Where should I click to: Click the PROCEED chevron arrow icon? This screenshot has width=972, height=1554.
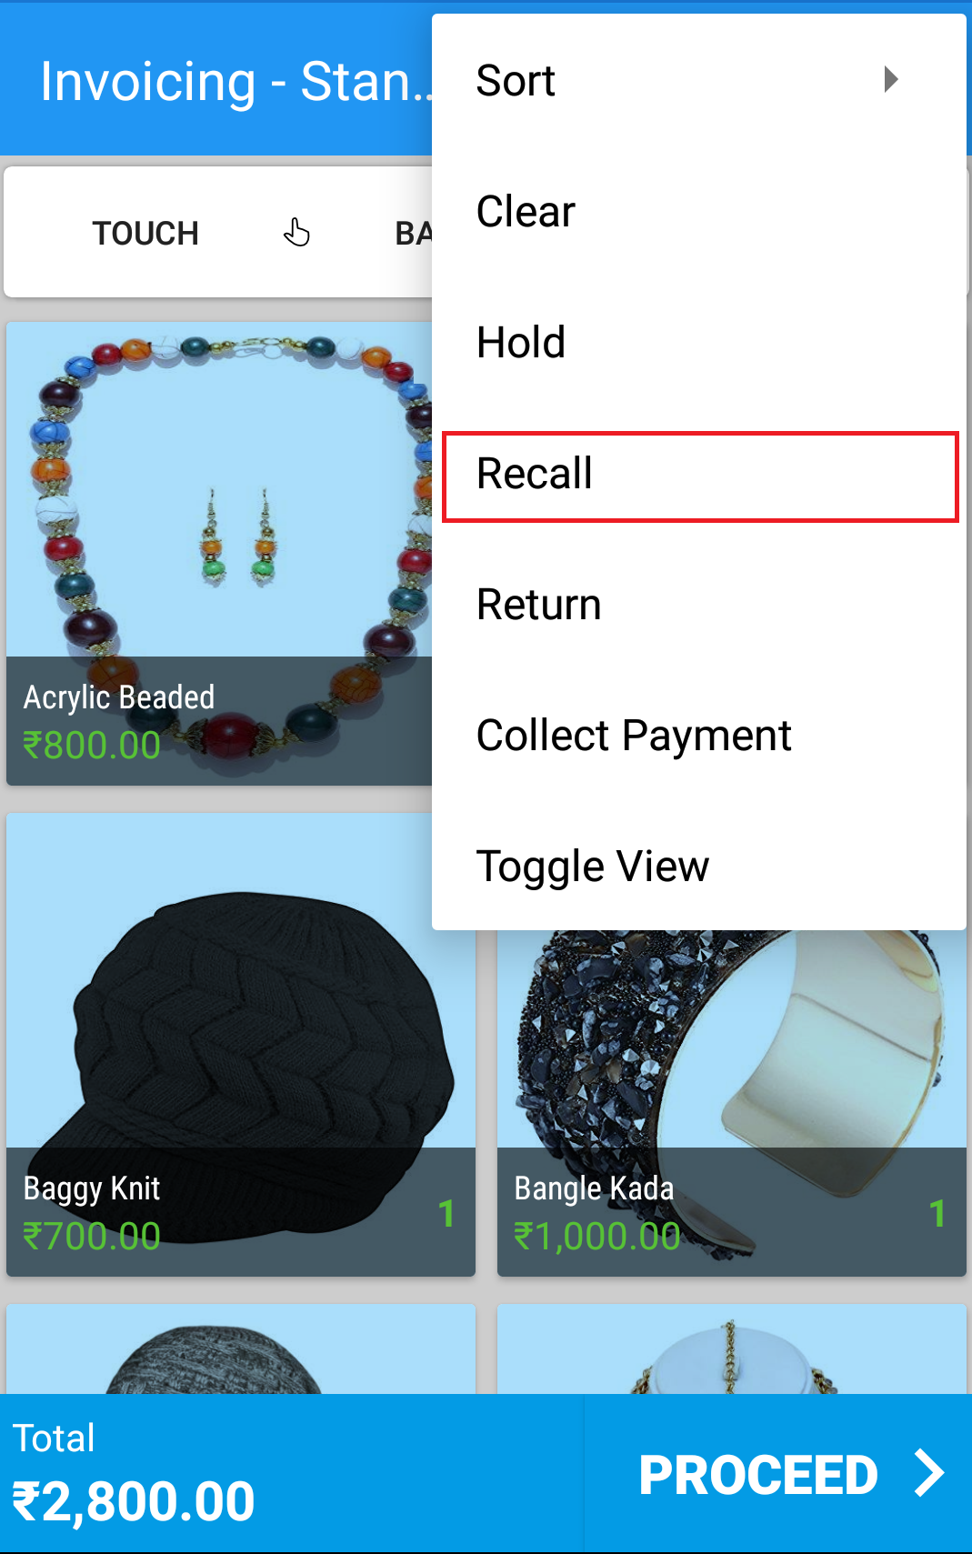coord(929,1473)
